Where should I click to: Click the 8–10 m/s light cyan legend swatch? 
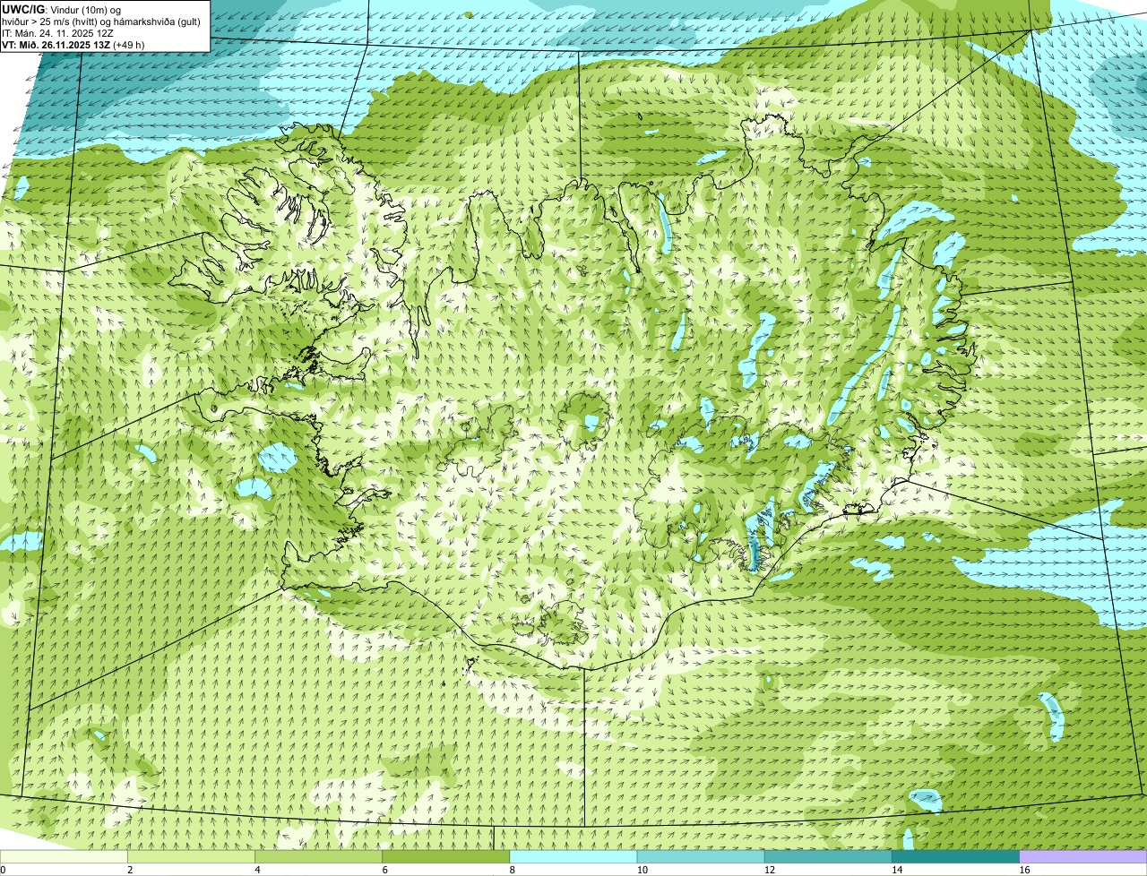pyautogui.click(x=573, y=857)
